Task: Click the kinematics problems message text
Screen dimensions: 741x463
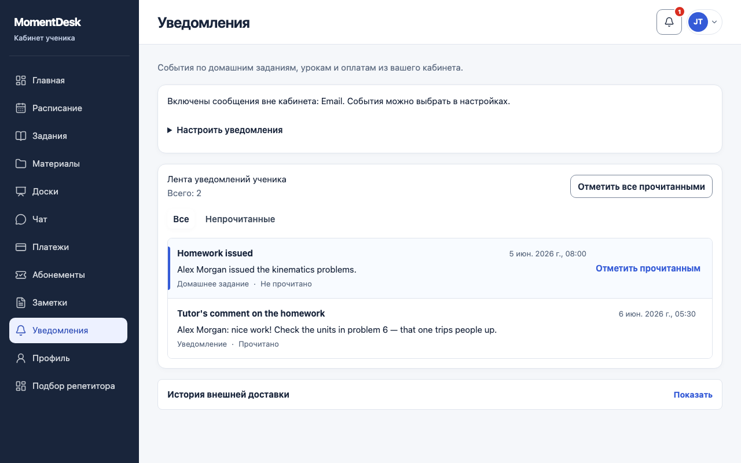Action: click(x=267, y=270)
